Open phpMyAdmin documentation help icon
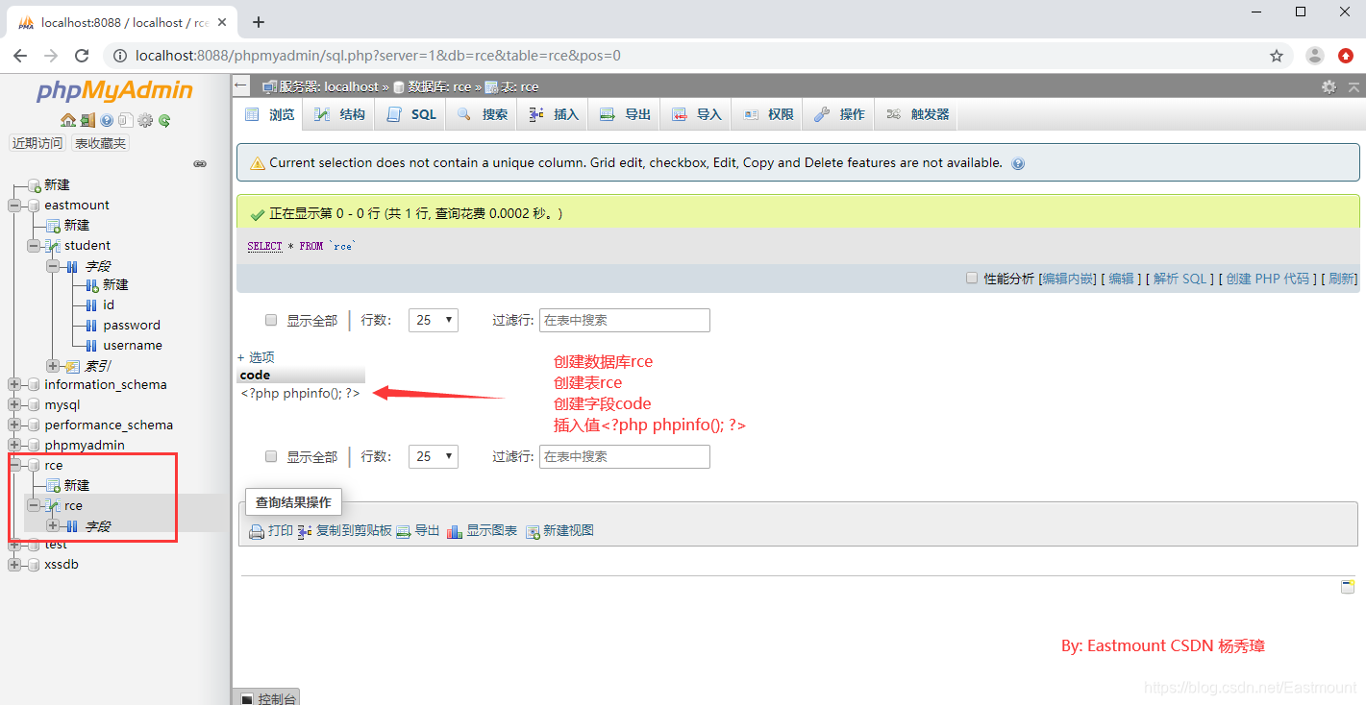Image resolution: width=1366 pixels, height=705 pixels. point(107,121)
